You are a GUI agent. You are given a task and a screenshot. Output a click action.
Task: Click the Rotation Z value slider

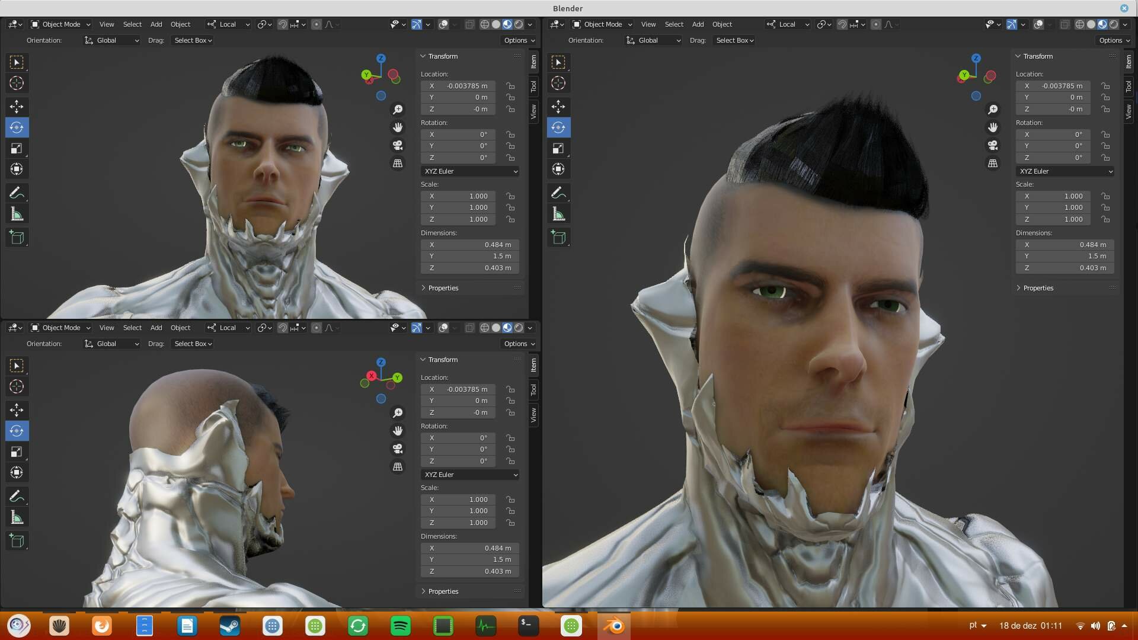(458, 158)
